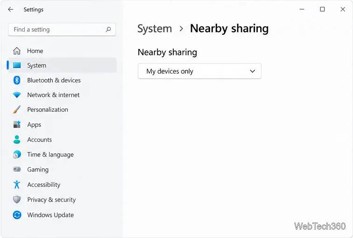Open the Home settings page
The width and height of the screenshot is (353, 238).
[x=63, y=51]
